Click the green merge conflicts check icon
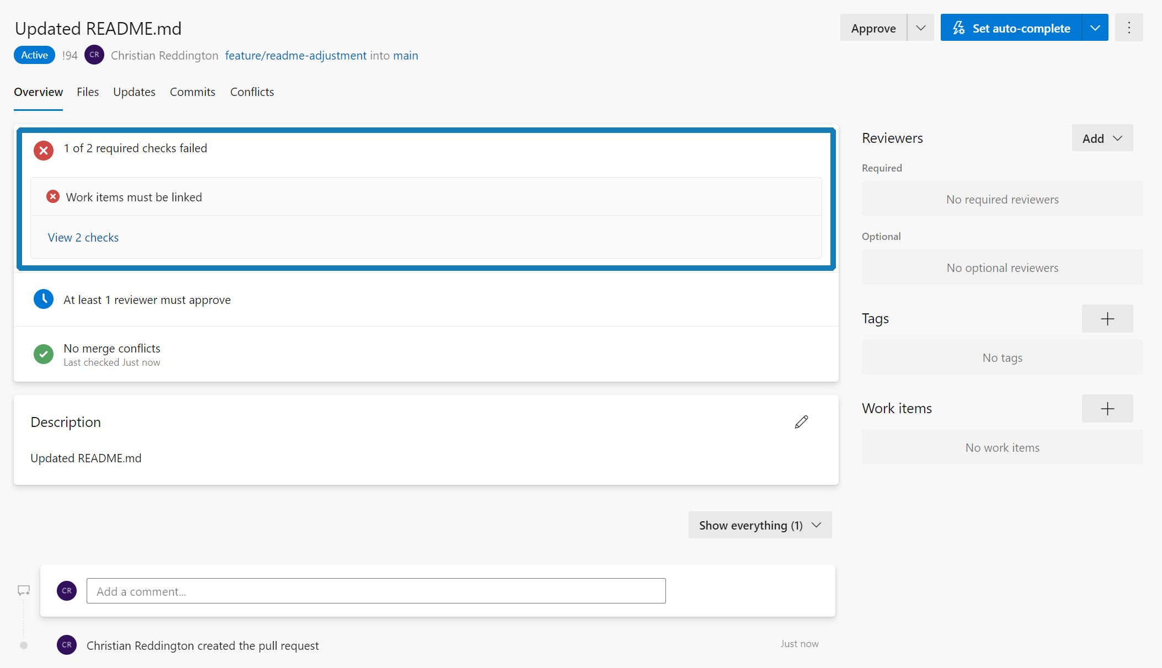 coord(43,354)
